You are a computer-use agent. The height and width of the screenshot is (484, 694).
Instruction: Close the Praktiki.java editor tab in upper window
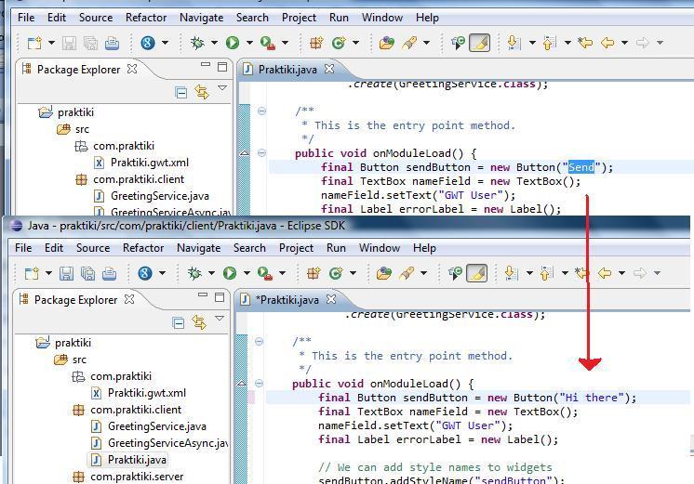coord(329,69)
